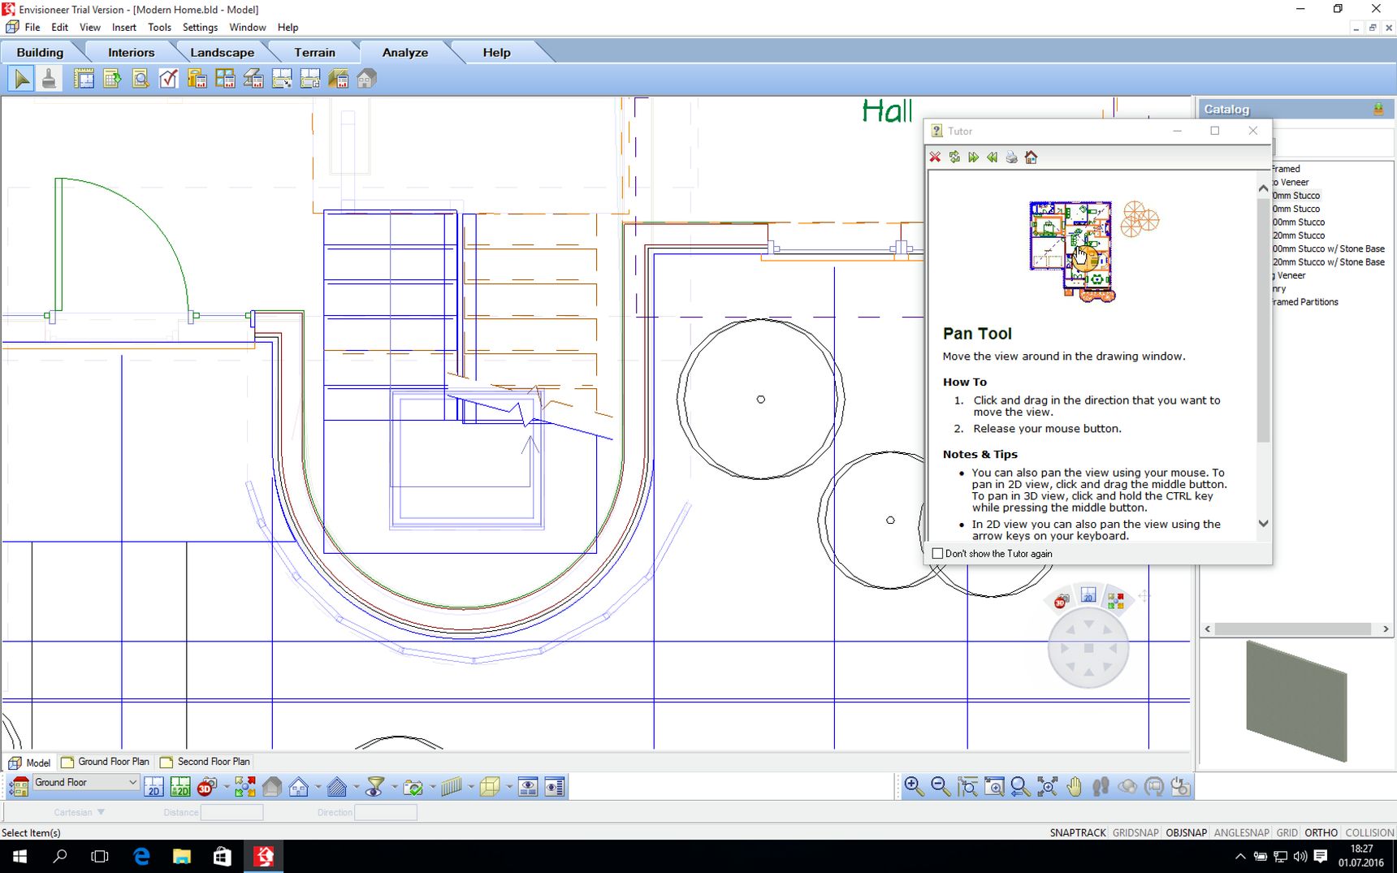This screenshot has height=873, width=1397.
Task: Click the Tutor window vertical scrollbar
Action: pos(1263,356)
